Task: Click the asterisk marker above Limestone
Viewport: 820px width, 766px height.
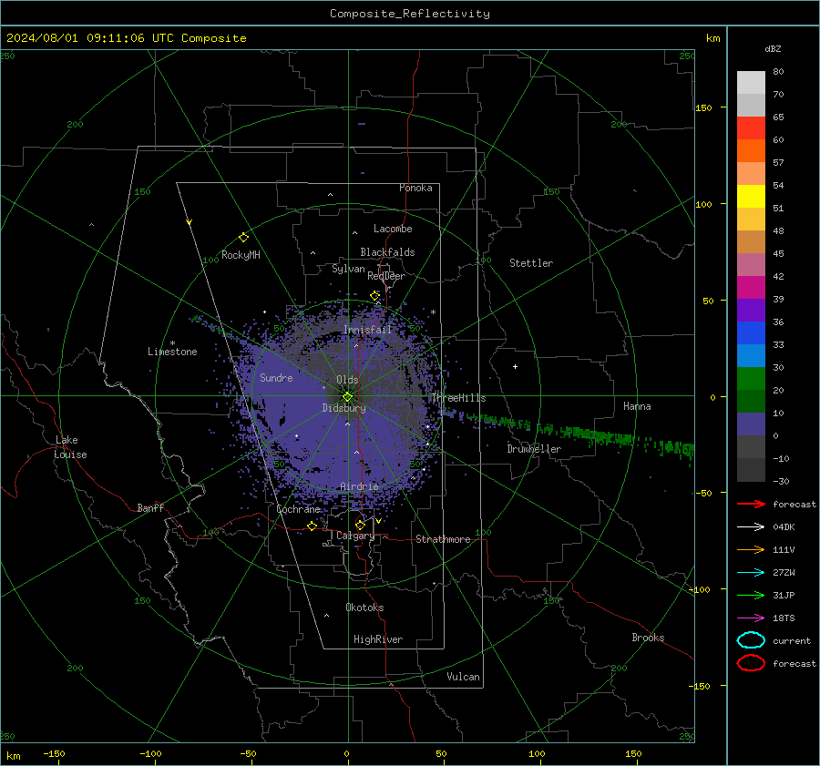Action: coord(172,343)
